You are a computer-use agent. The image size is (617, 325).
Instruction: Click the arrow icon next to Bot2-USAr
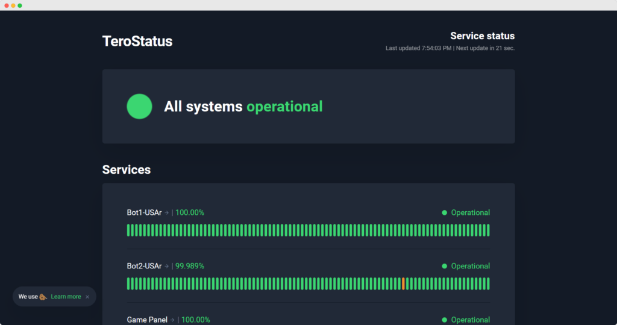click(x=167, y=266)
